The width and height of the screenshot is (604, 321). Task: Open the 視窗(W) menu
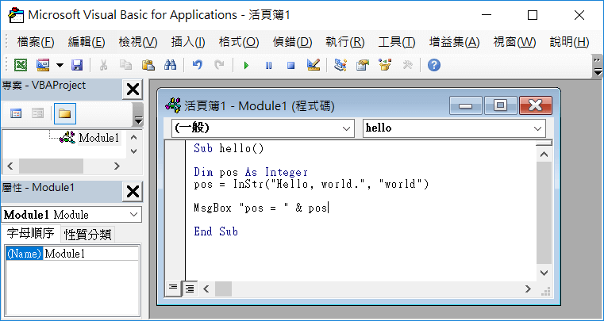(x=514, y=42)
